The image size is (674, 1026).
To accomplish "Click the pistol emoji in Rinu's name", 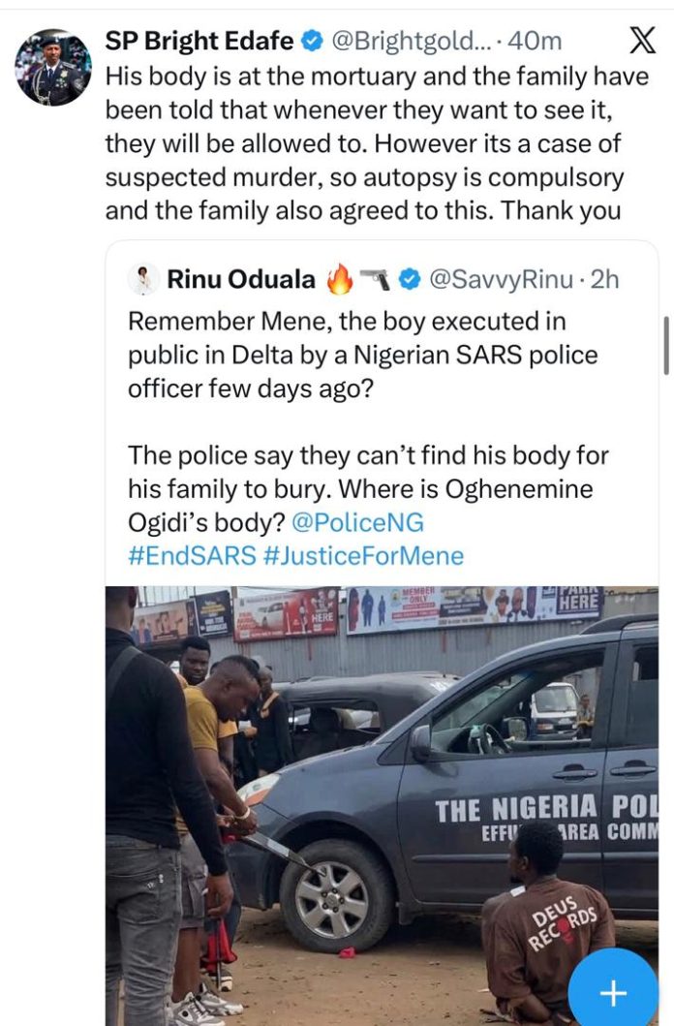I will 375,279.
